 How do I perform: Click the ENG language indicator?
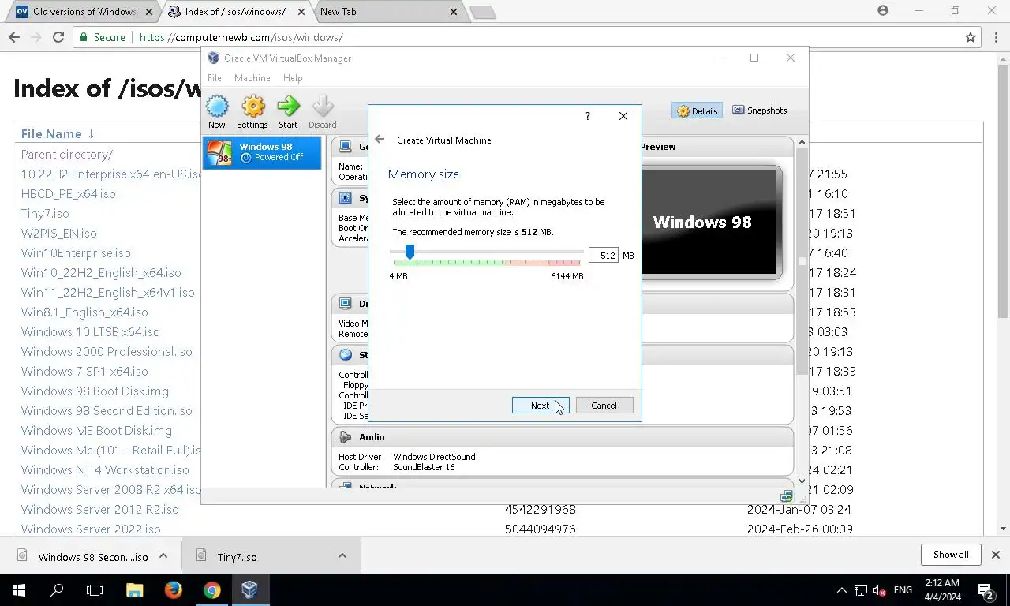[903, 590]
